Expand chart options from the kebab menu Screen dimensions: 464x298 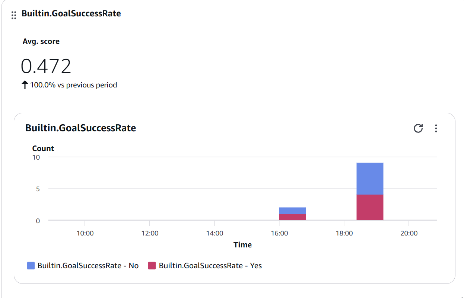(436, 128)
